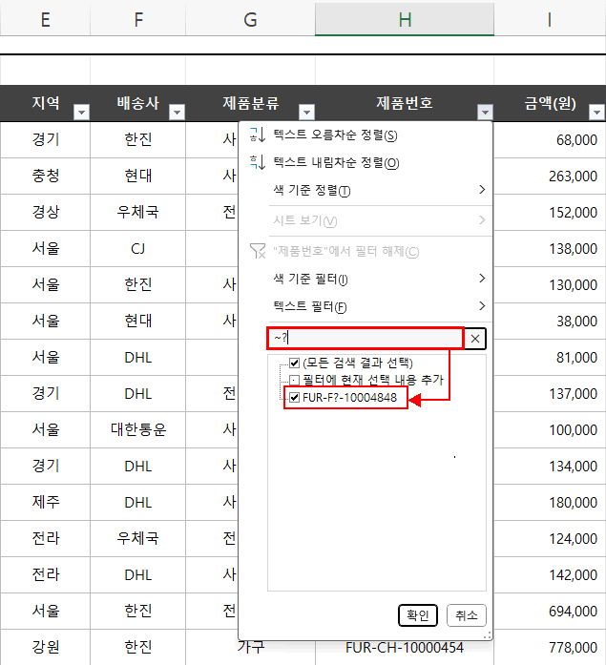Select column I header
This screenshot has height=665, width=606.
click(x=550, y=19)
